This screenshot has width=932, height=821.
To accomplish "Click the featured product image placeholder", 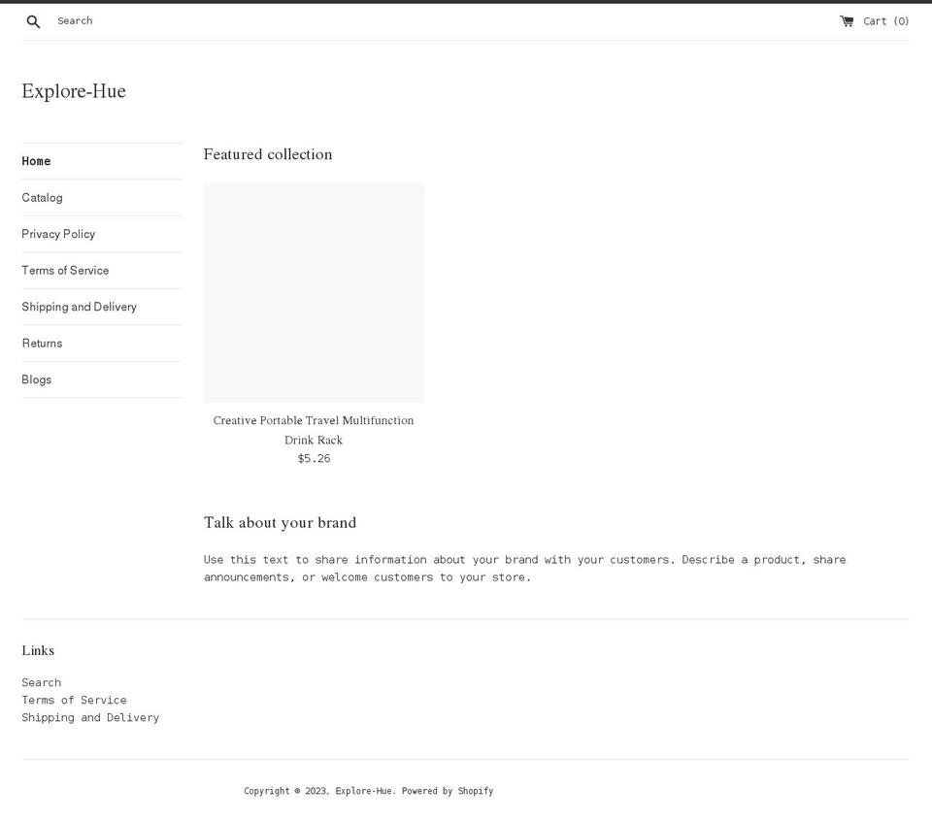I will (314, 293).
